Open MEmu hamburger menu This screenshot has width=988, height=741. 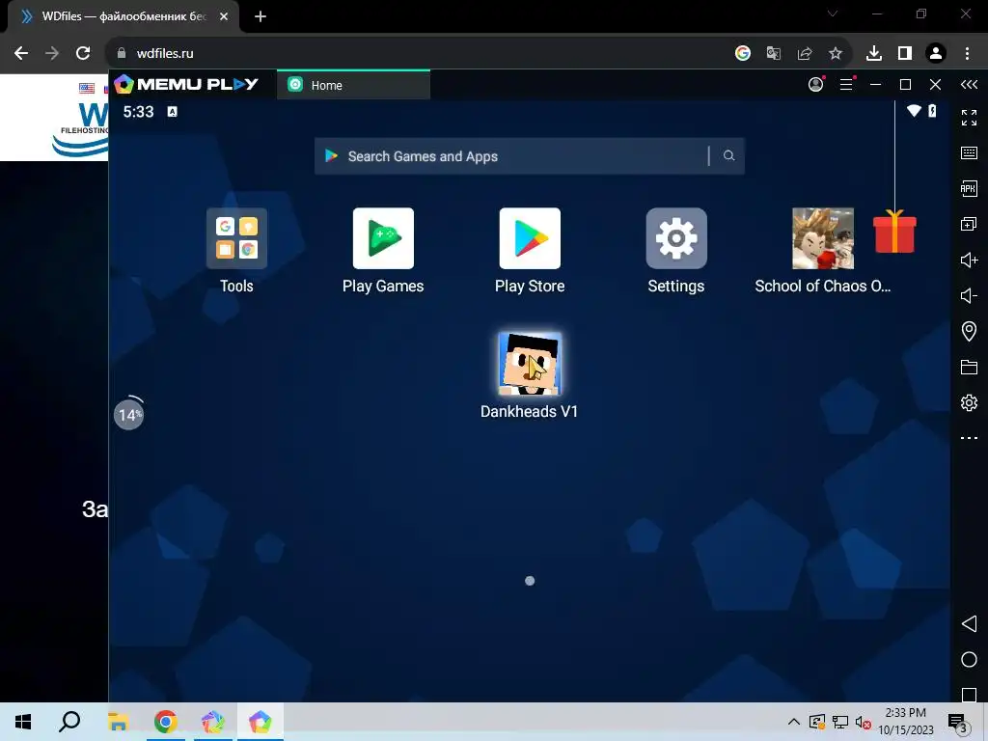pyautogui.click(x=846, y=84)
